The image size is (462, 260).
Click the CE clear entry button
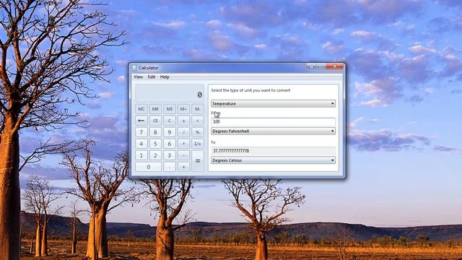(155, 121)
